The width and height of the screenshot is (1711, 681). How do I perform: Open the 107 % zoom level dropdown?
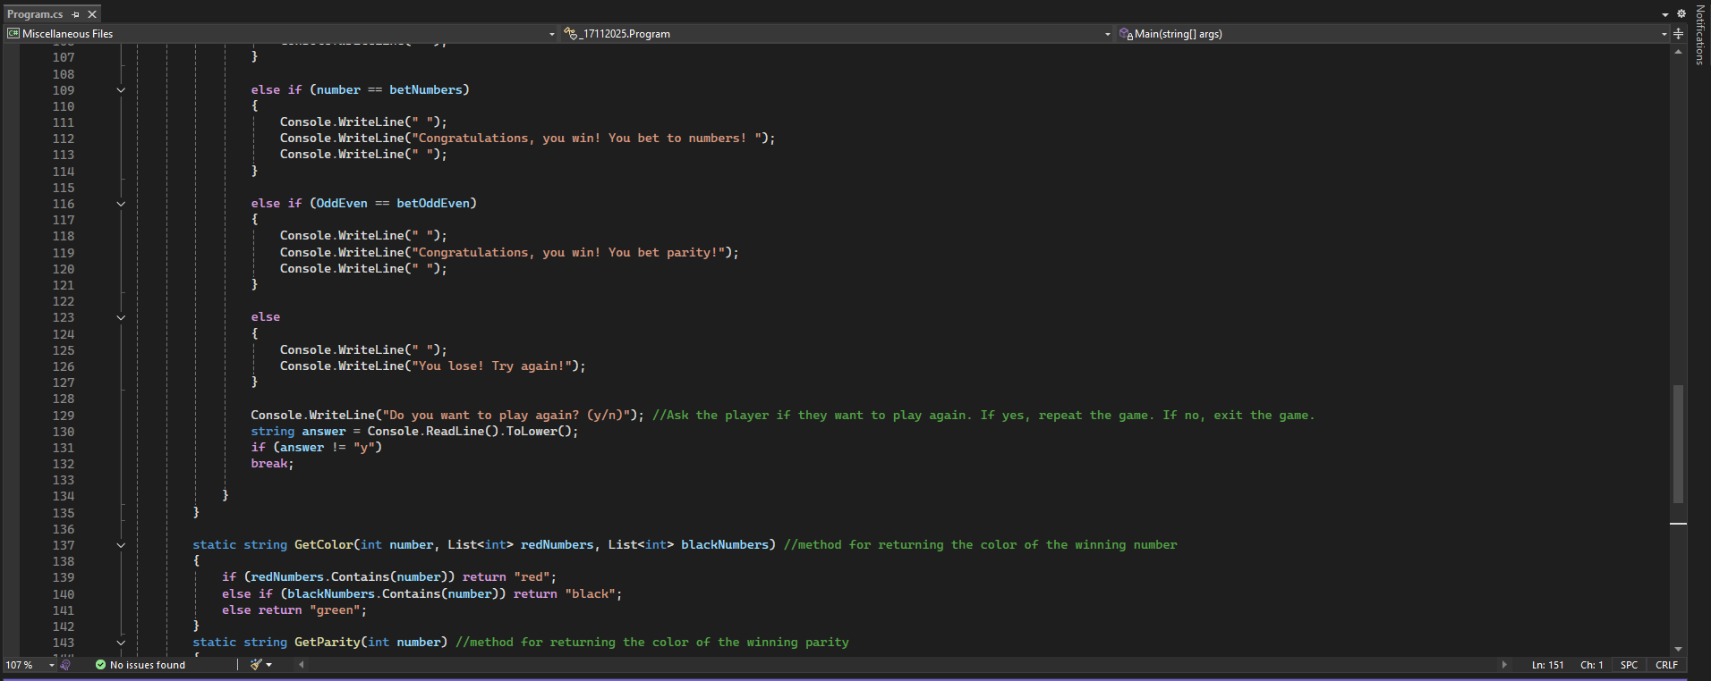[x=51, y=665]
